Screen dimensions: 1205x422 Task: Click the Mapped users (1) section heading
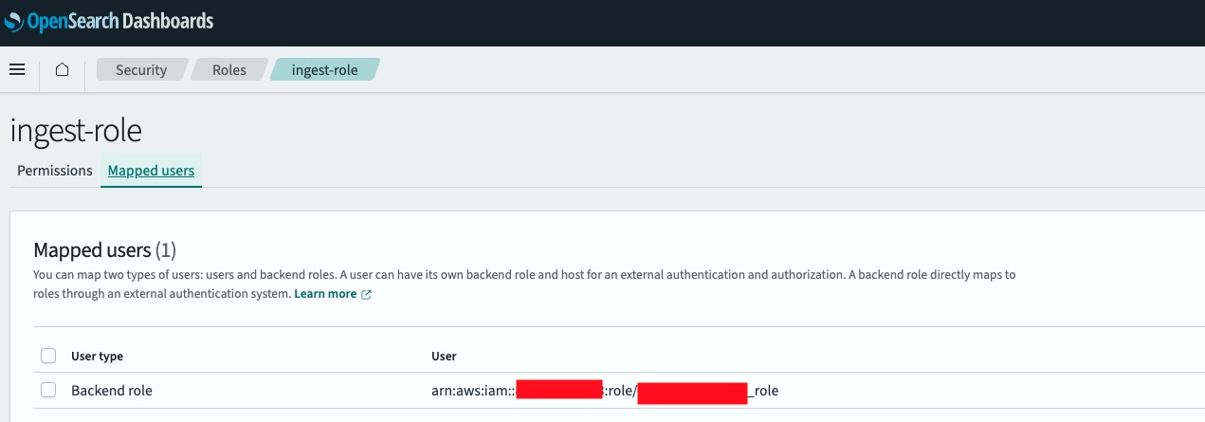pyautogui.click(x=105, y=250)
